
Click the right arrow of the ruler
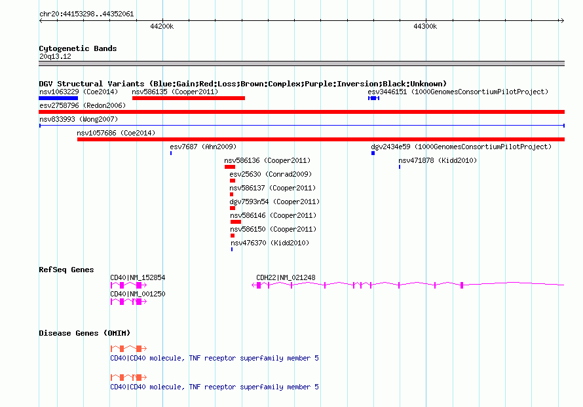tap(562, 21)
